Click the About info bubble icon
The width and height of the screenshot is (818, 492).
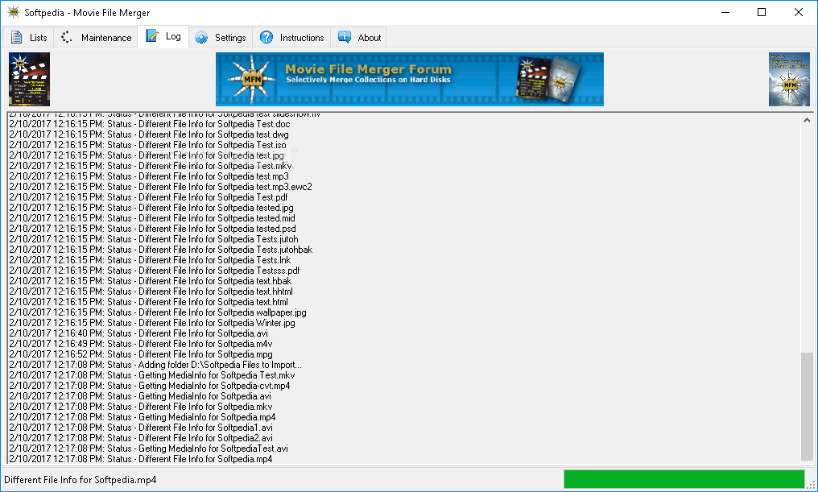345,36
